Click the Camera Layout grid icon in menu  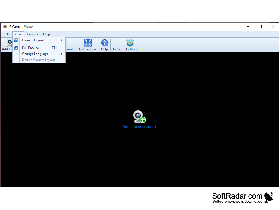pos(16,40)
